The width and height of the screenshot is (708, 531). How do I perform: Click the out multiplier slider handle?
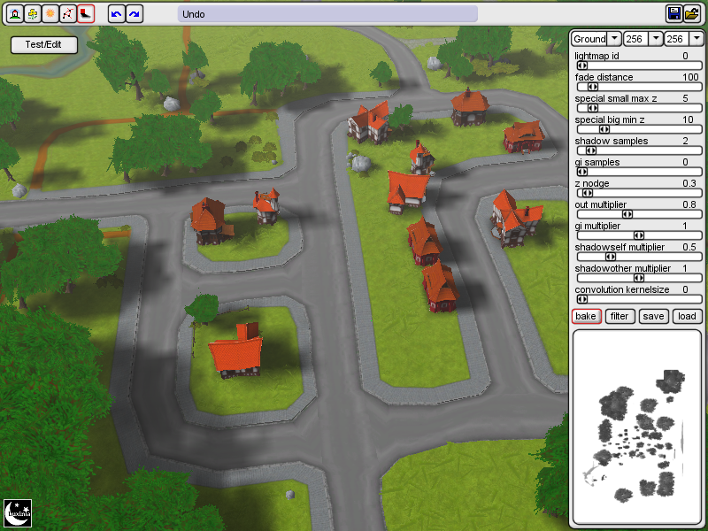pyautogui.click(x=627, y=214)
